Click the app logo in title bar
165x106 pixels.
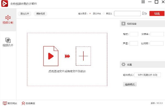(4, 4)
